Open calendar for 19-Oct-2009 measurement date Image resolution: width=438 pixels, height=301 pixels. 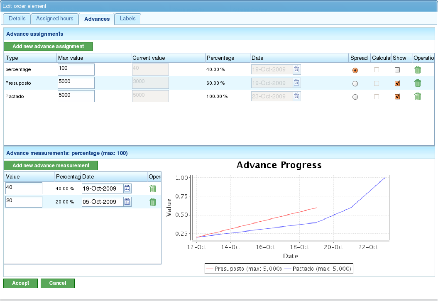tap(127, 188)
